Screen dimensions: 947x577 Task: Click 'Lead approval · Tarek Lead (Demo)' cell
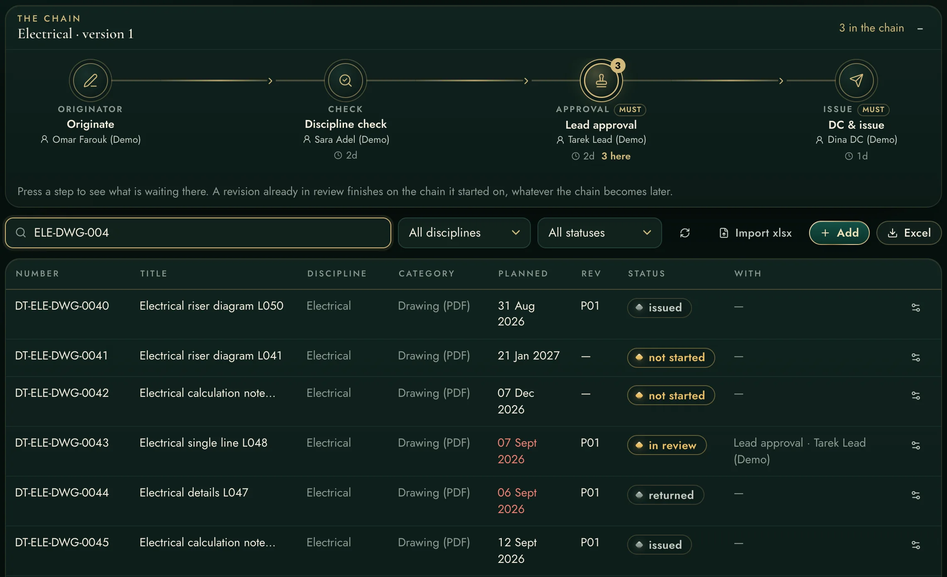[800, 451]
